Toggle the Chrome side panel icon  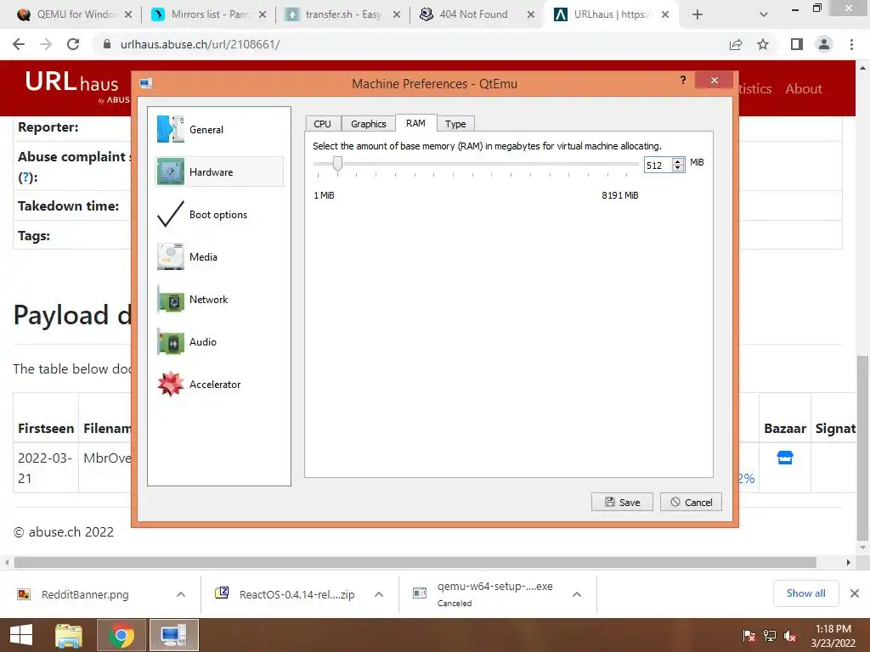pos(797,44)
